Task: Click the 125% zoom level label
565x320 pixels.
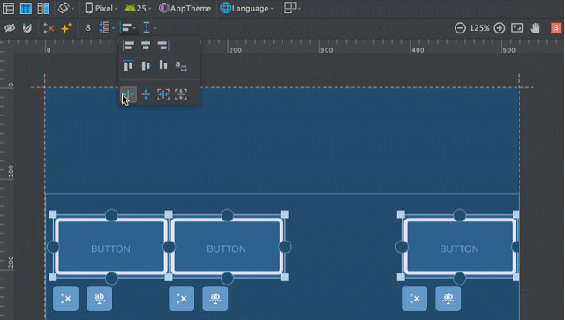Action: pyautogui.click(x=479, y=27)
